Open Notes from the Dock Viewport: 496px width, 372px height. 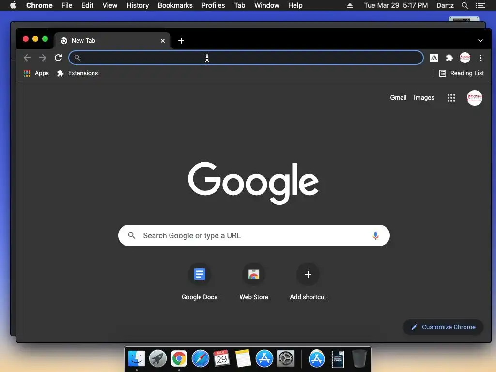pos(243,359)
